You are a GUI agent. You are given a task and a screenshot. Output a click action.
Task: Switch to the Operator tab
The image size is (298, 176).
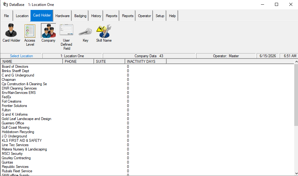[x=144, y=16]
